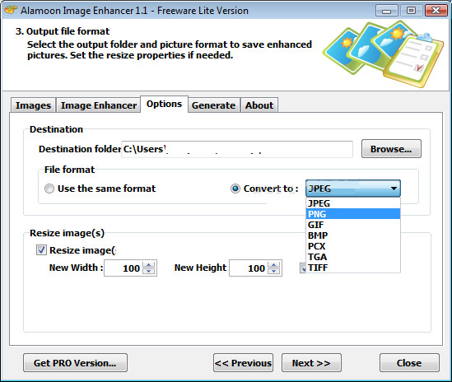Switch to the Image Enhancer tab
The height and width of the screenshot is (382, 452).
99,105
